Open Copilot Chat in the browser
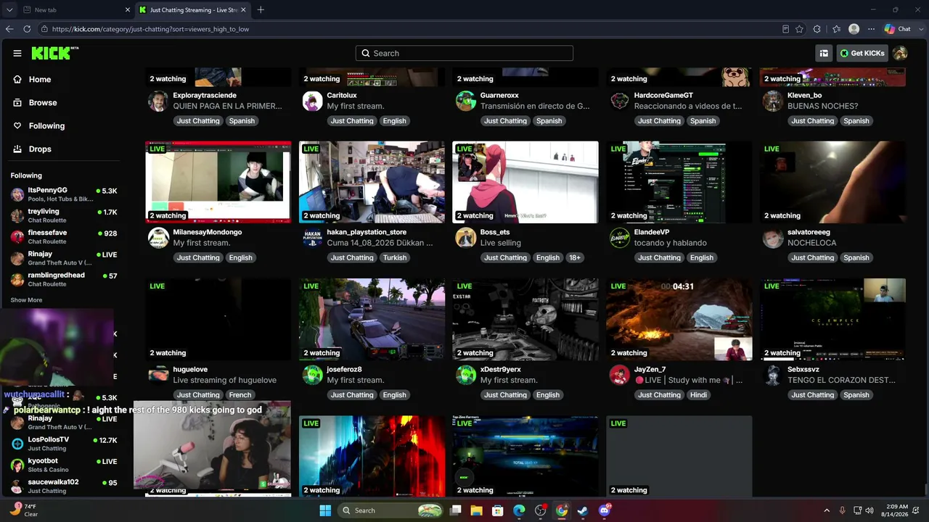929x522 pixels. click(898, 29)
